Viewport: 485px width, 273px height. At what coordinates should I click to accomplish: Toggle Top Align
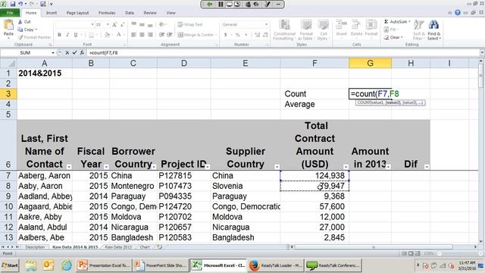(x=134, y=24)
